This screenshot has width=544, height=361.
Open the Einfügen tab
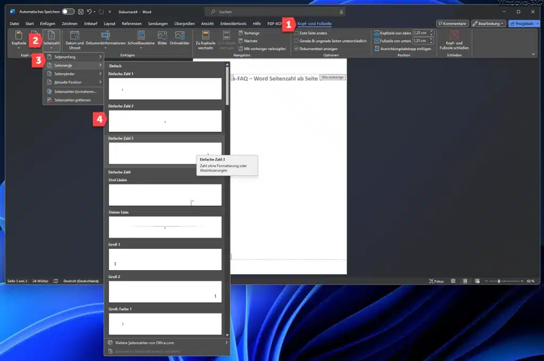47,23
